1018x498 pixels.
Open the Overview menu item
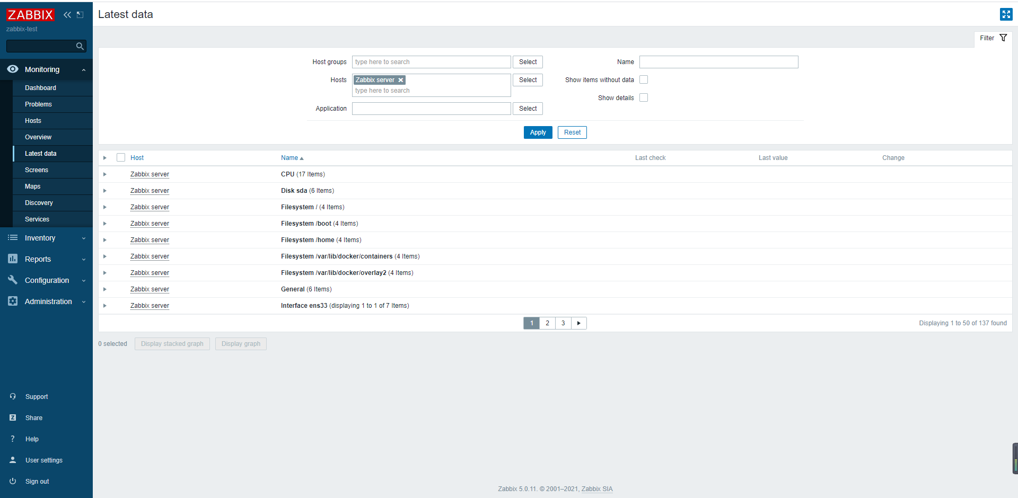52,137
